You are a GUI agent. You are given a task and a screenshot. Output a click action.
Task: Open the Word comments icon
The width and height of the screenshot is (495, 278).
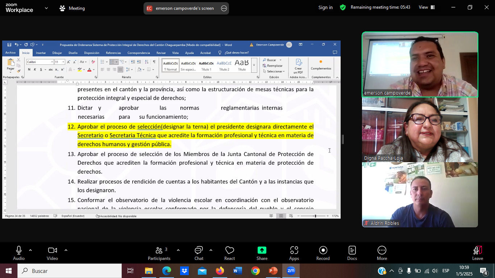pos(335,52)
